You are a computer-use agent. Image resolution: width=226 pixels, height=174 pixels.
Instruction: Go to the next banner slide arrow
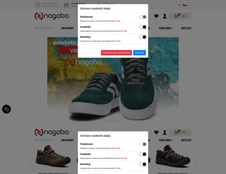click(188, 80)
